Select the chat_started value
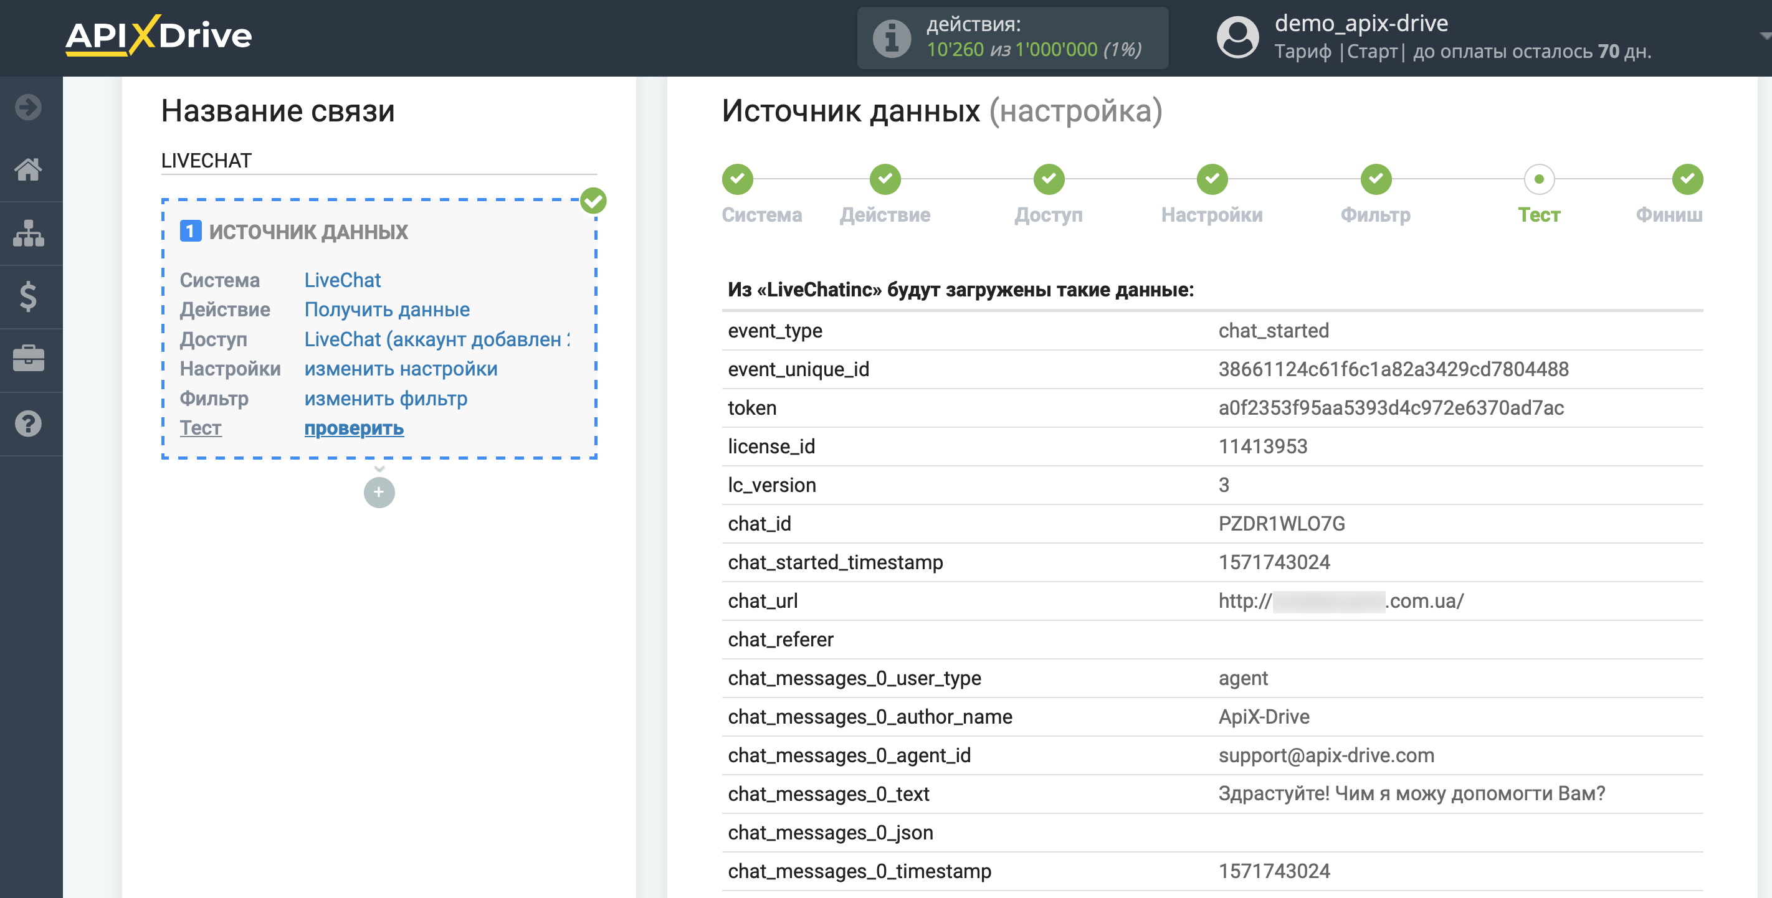Viewport: 1772px width, 898px height. (1274, 331)
